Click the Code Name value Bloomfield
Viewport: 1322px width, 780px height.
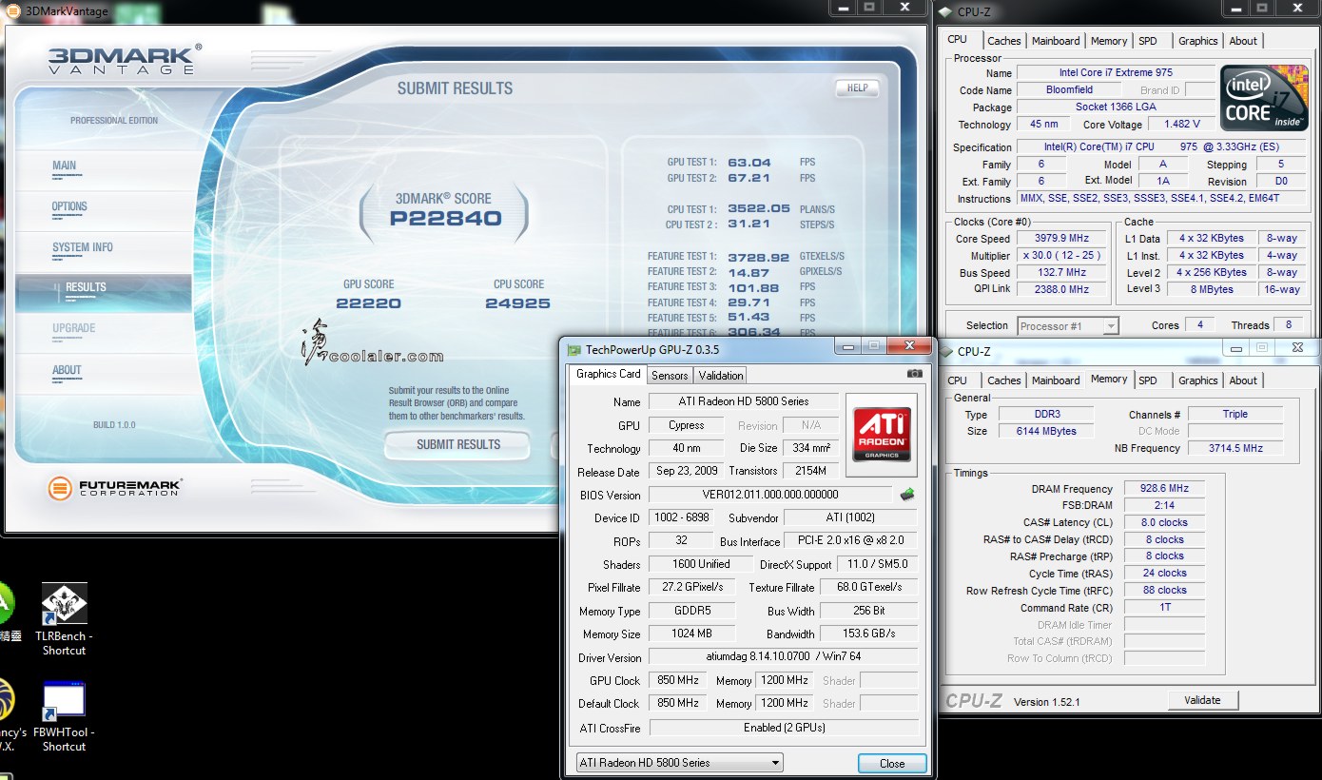[x=1069, y=89]
